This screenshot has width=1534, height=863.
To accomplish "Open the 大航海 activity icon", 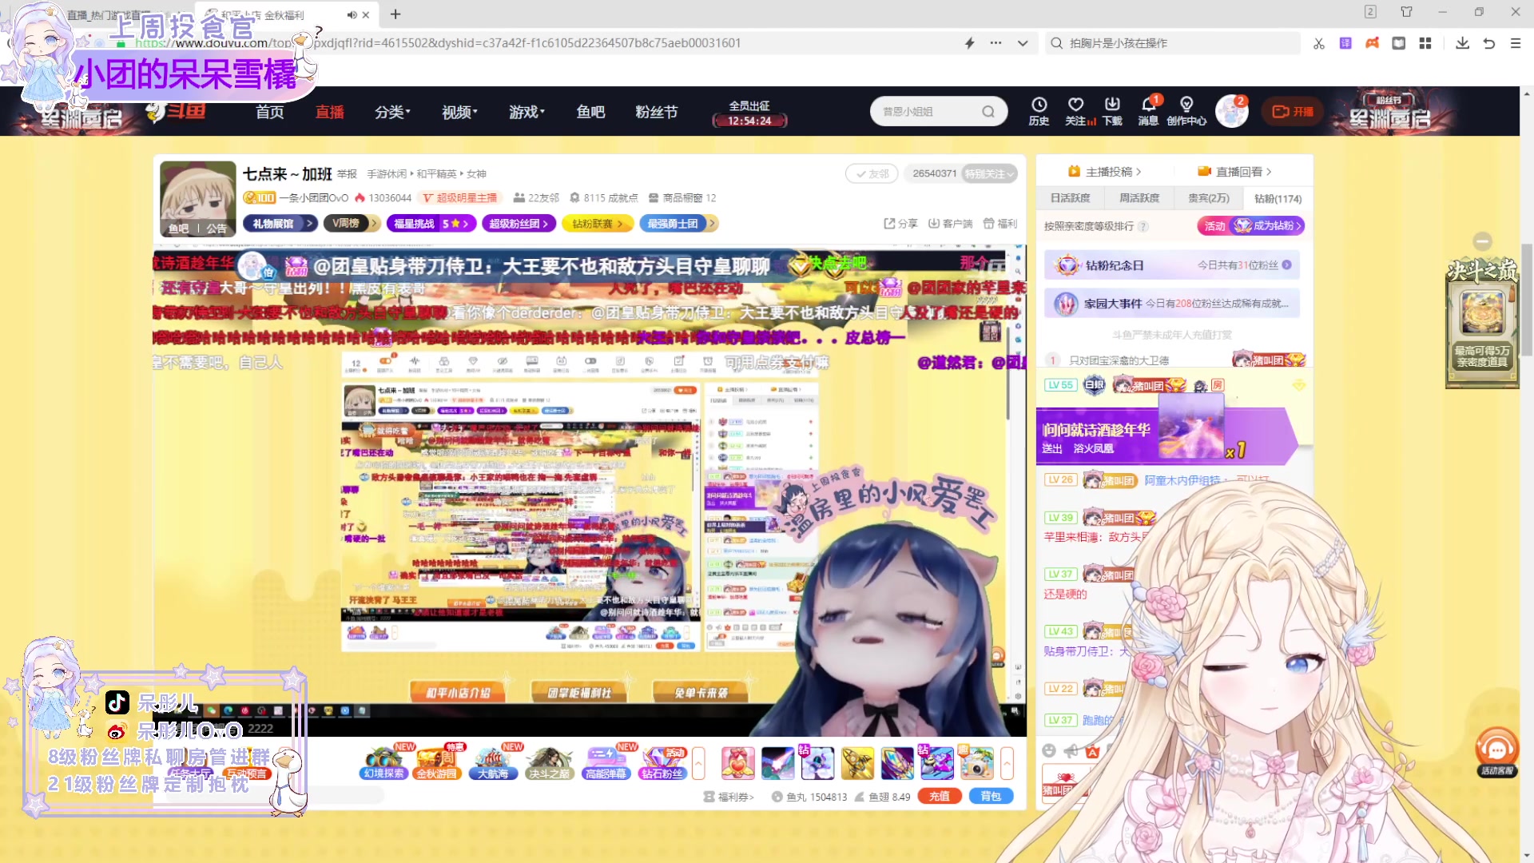I will tap(493, 762).
